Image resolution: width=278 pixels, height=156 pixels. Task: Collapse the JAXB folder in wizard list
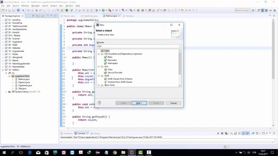(x=99, y=76)
